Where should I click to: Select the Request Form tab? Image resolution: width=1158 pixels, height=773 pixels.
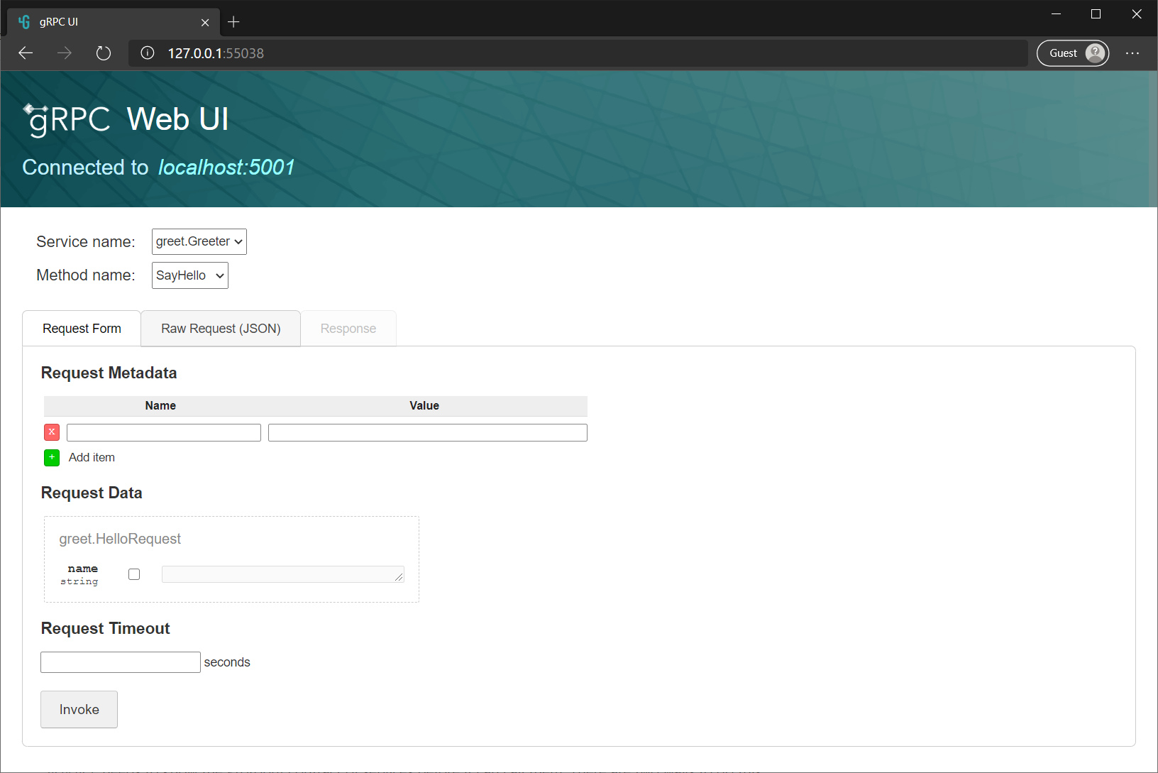[x=82, y=329]
